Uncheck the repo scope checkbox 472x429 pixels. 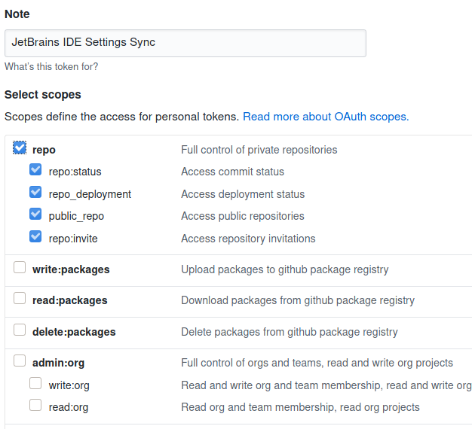(x=20, y=148)
